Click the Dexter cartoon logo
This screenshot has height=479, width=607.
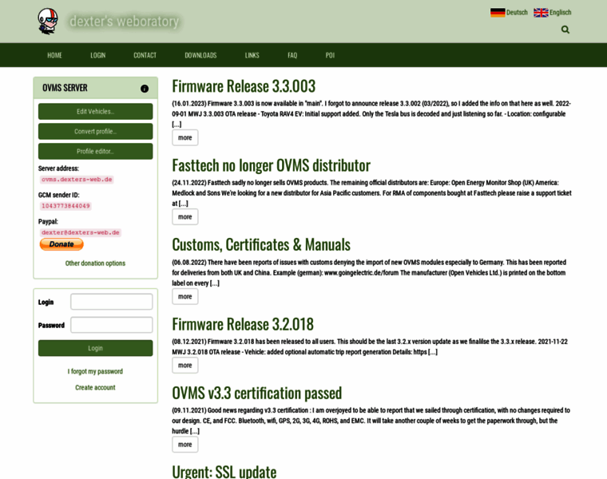pos(48,22)
